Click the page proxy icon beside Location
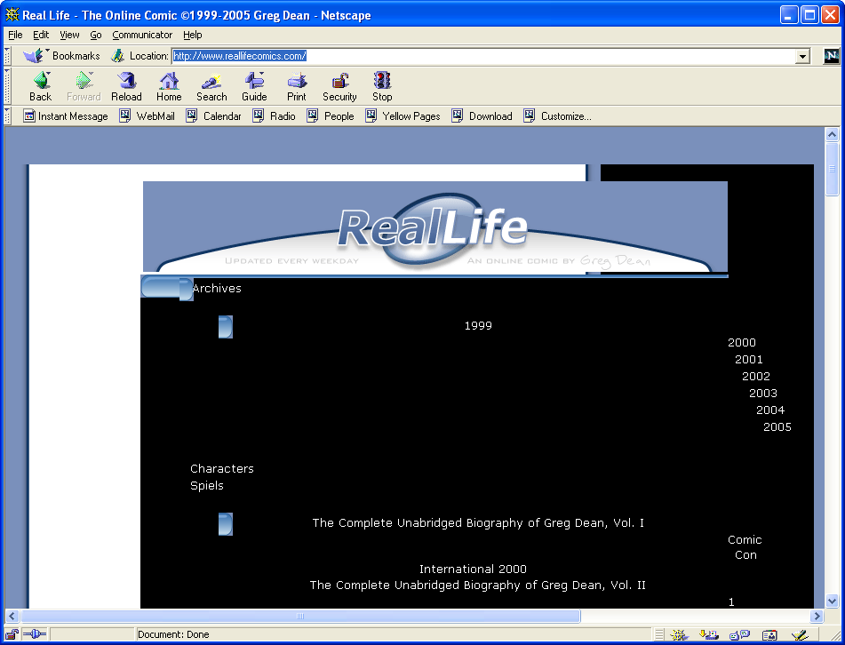The height and width of the screenshot is (645, 845). (x=117, y=55)
